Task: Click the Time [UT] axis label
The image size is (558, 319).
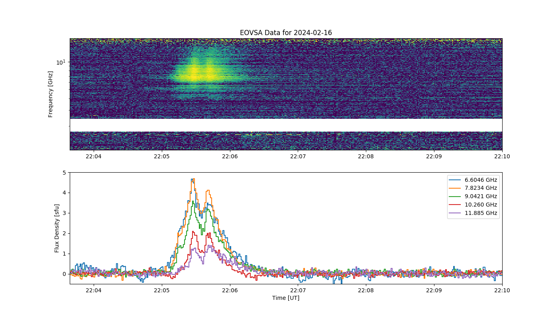Action: click(286, 298)
